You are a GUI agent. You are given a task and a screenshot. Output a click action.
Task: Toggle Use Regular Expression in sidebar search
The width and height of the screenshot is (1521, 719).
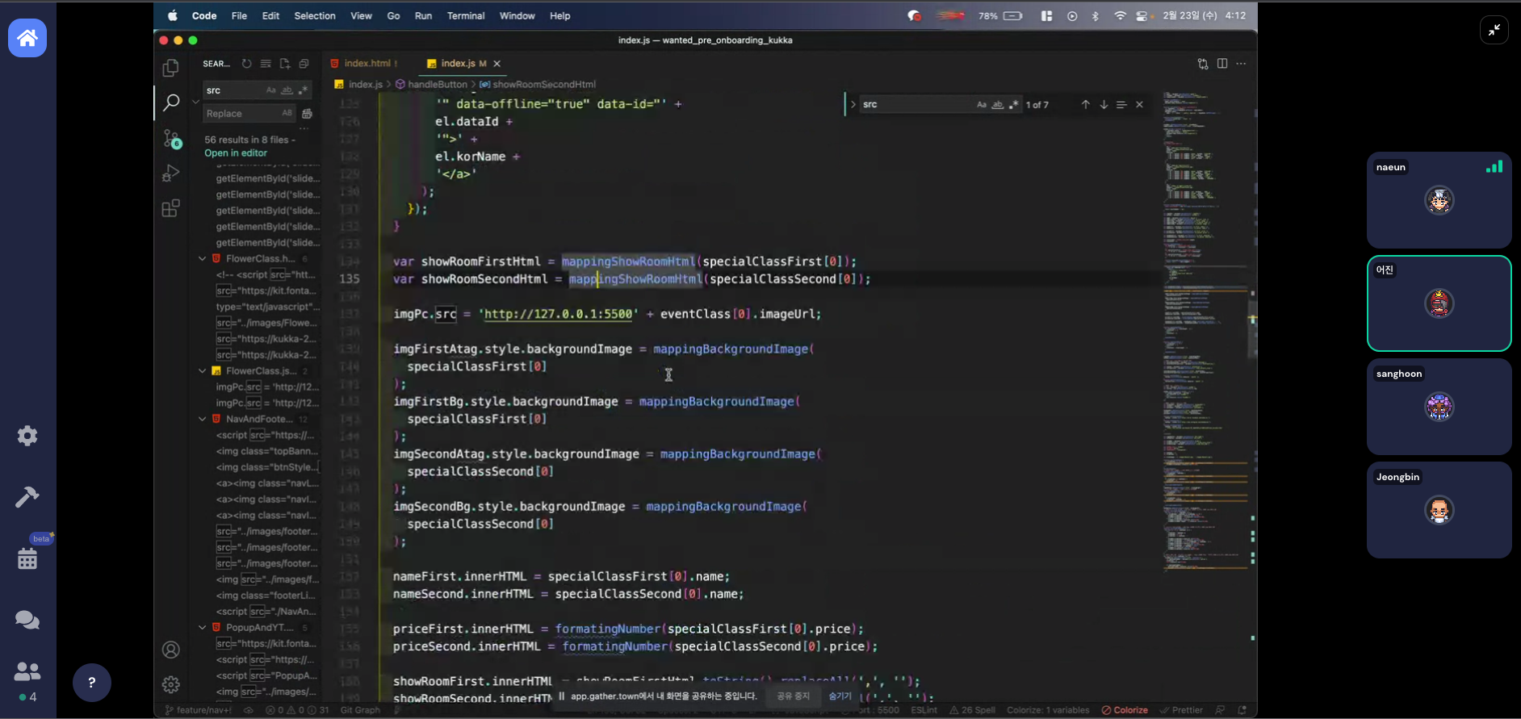(304, 90)
